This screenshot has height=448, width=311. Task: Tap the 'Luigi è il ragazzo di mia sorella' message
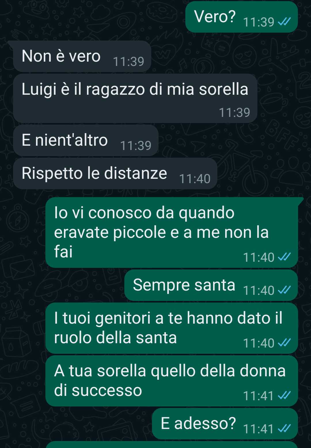tap(135, 98)
